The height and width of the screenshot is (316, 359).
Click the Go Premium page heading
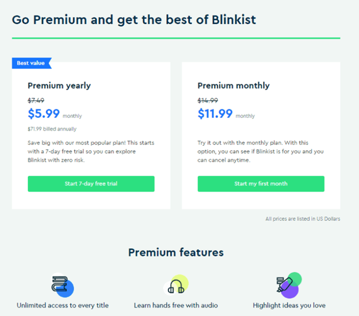tap(134, 20)
